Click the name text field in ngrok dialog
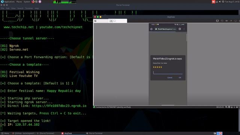This screenshot has width=240, height=135. [168, 72]
